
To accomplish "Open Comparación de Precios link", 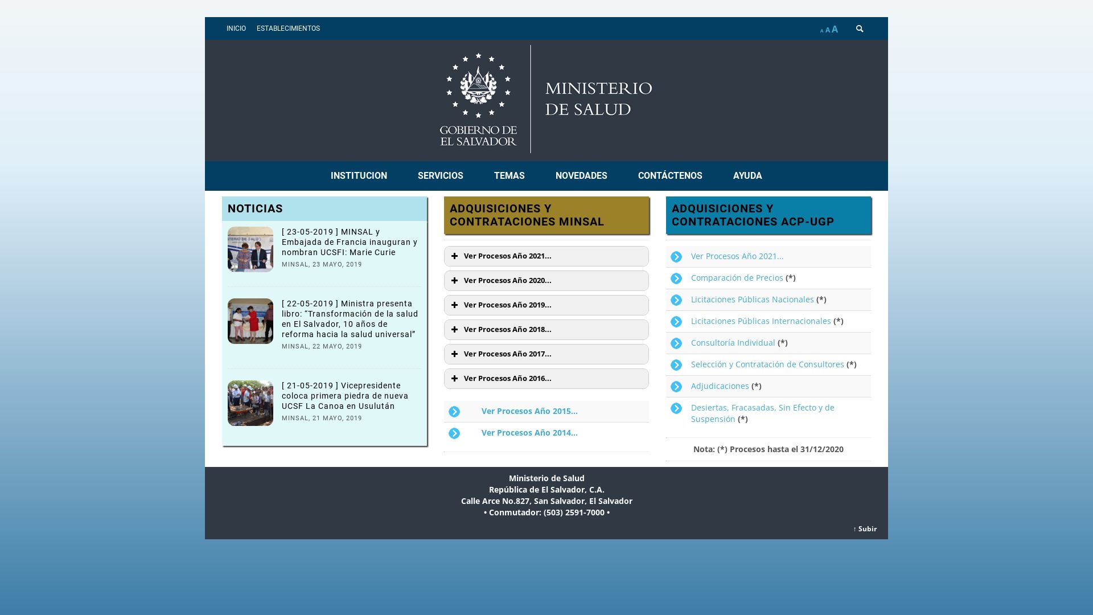I will [x=737, y=278].
